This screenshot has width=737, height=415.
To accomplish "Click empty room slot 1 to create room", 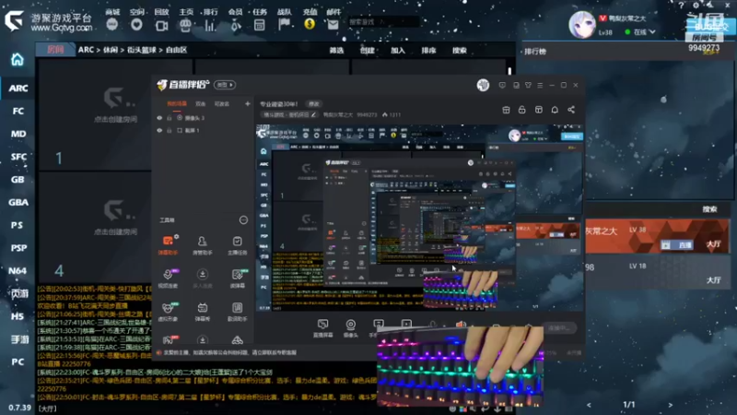I will click(x=114, y=114).
